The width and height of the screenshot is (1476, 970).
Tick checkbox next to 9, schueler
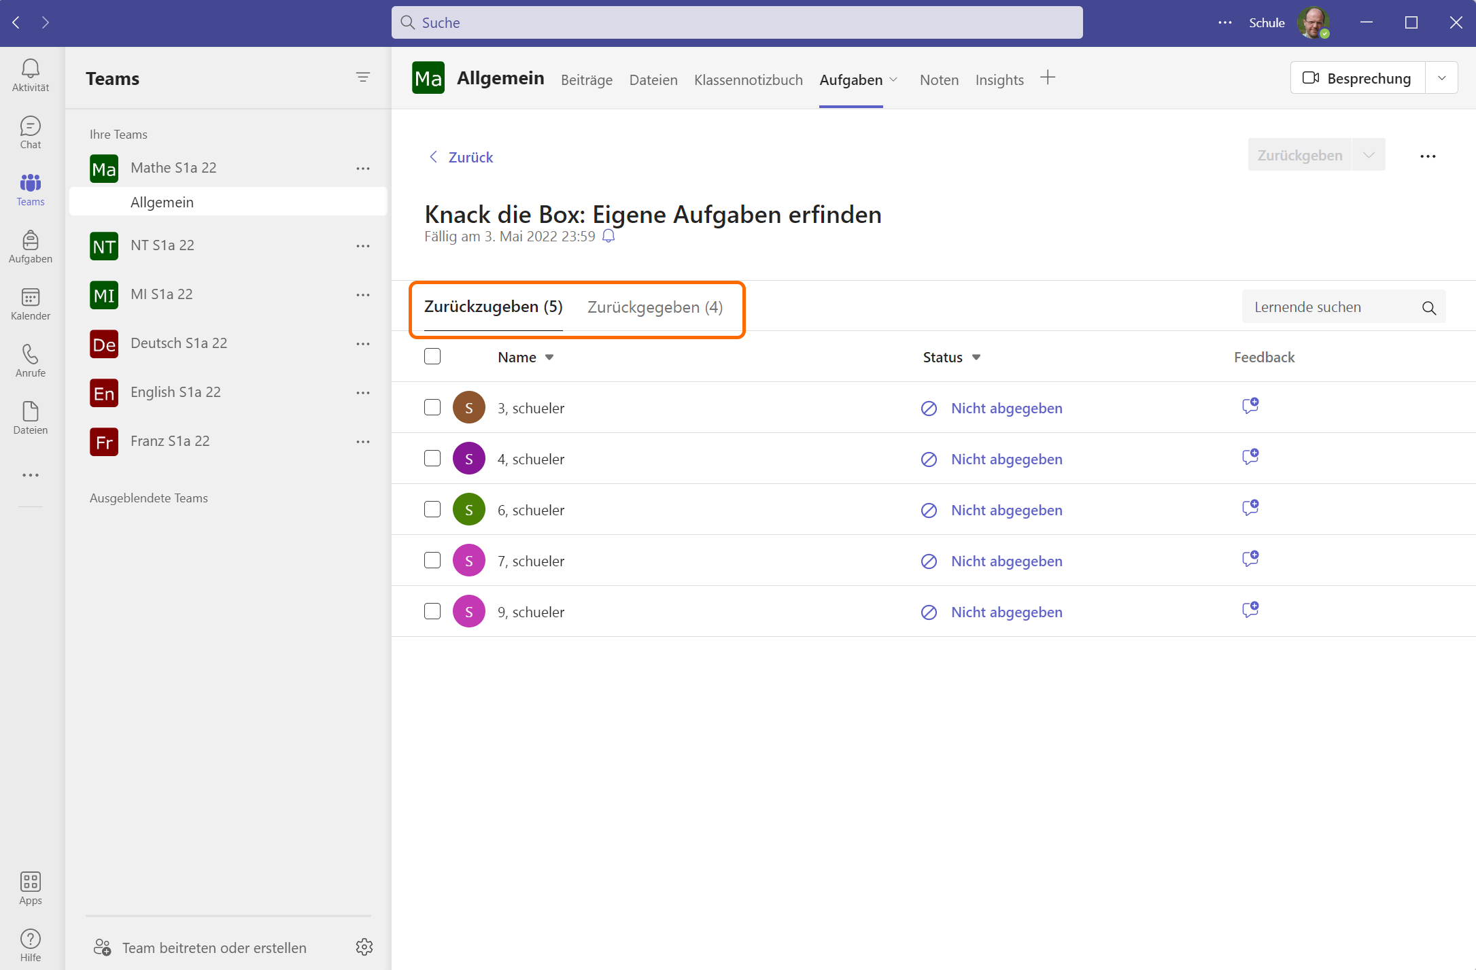pos(432,611)
